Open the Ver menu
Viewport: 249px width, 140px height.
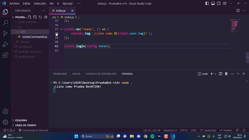(x=51, y=3)
